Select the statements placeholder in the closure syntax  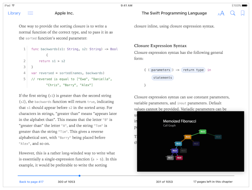163,77
